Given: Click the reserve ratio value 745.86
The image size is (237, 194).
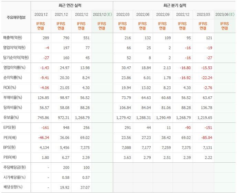Looking at the screenshot, I should pos(43,118).
